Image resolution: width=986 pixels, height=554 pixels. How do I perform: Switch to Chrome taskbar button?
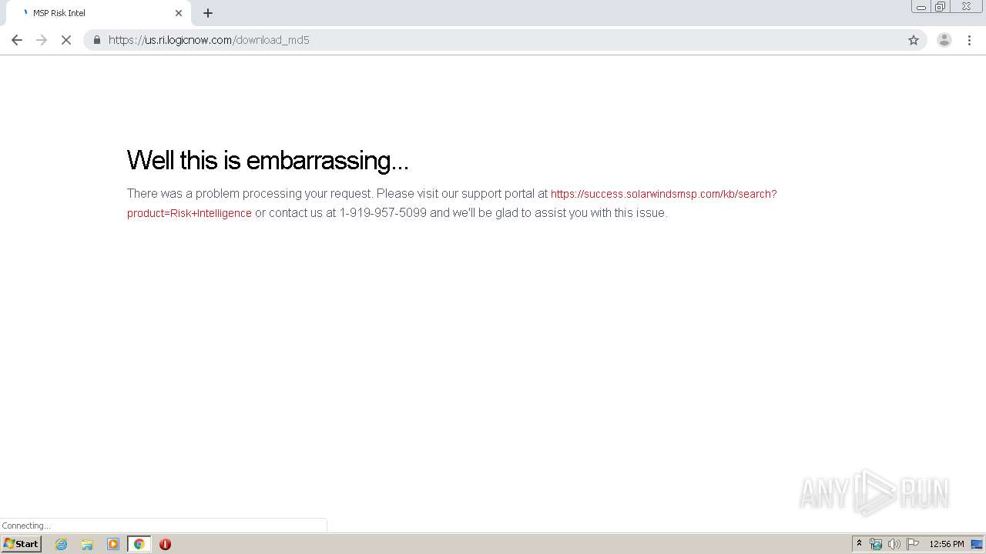click(139, 544)
